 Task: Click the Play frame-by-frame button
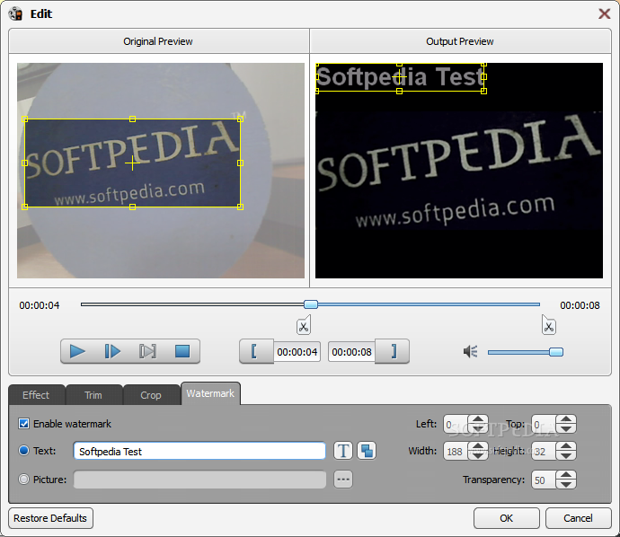tap(112, 351)
